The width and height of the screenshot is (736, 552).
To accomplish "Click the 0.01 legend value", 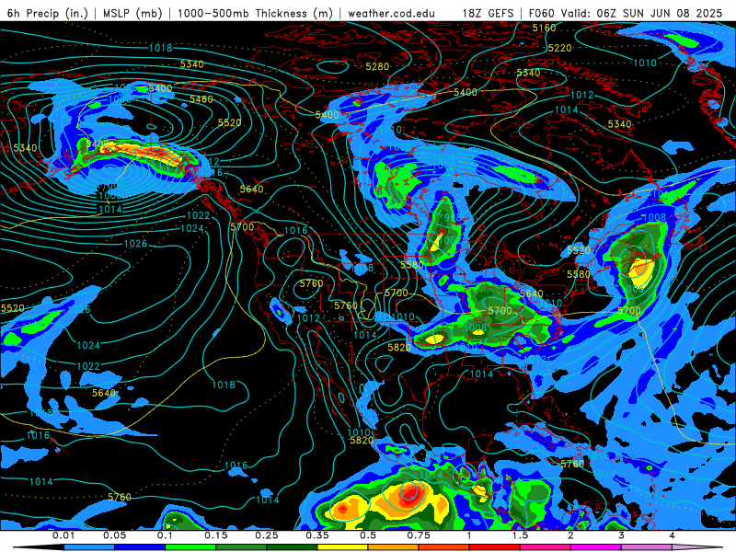I will 63,535.
